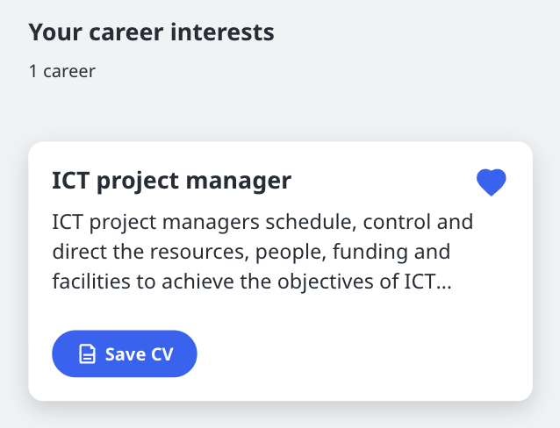Click the word 'ICT' in the card title
560x428 pixels.
(70, 181)
